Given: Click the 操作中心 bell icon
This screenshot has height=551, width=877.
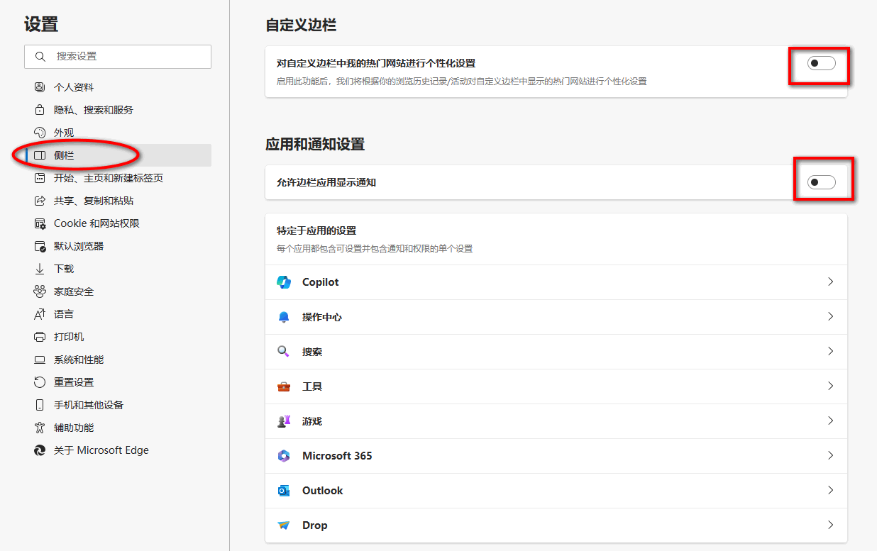Looking at the screenshot, I should click(283, 316).
